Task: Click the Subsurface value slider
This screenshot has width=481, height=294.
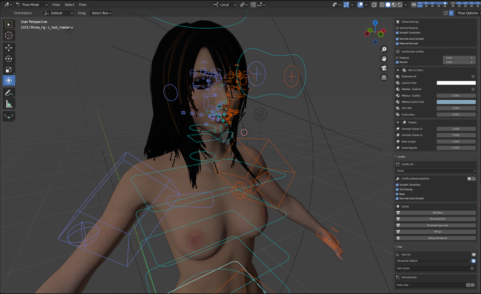Action: click(456, 115)
